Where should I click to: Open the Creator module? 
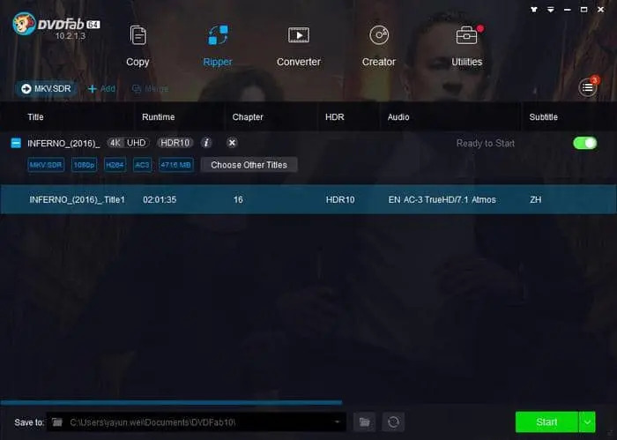click(x=379, y=46)
